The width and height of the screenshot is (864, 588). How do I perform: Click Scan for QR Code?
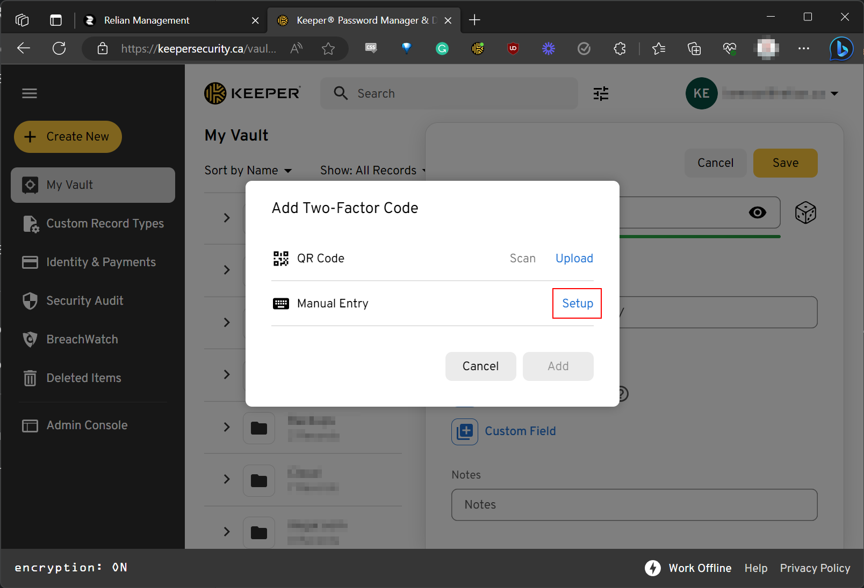click(x=523, y=259)
